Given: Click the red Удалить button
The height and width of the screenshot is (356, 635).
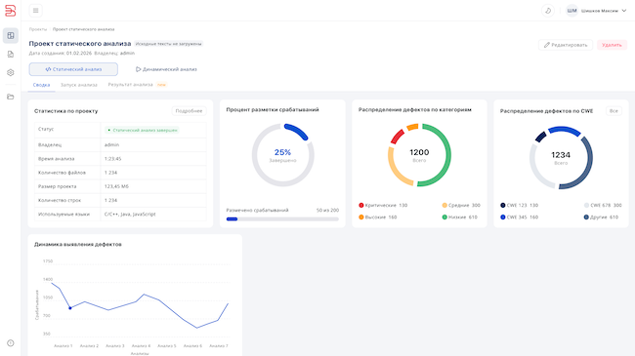Looking at the screenshot, I should [612, 45].
